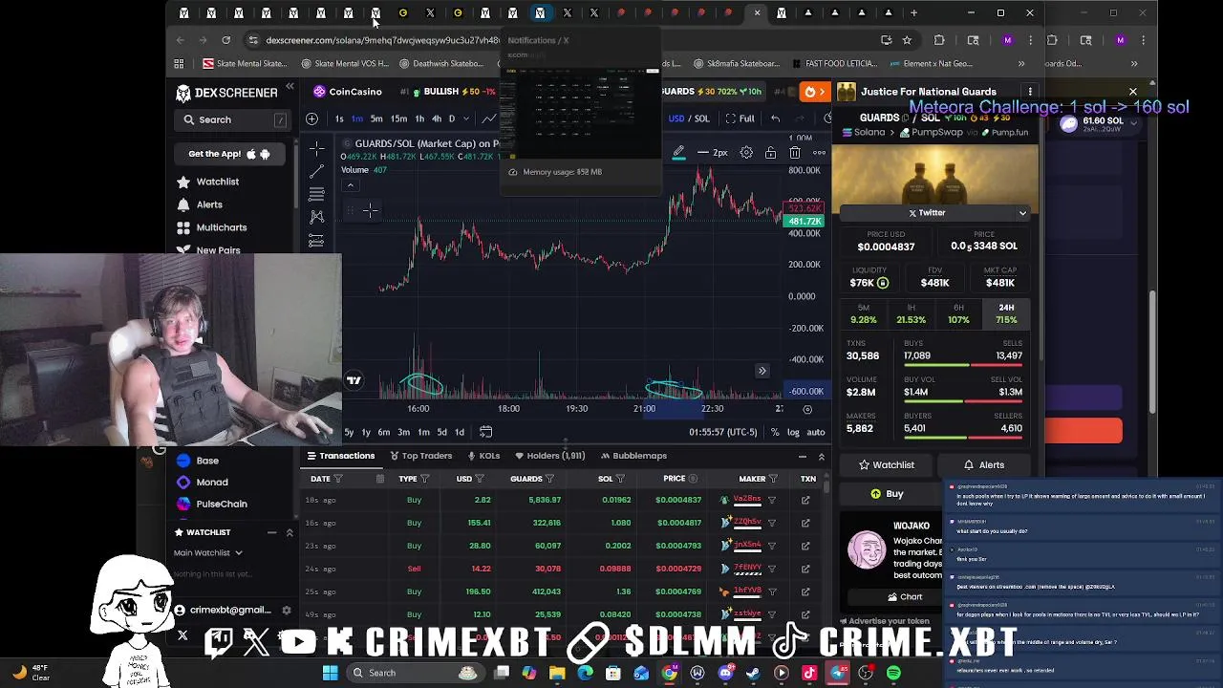The image size is (1223, 688).
Task: Toggle Full screen chart mode
Action: pos(740,118)
